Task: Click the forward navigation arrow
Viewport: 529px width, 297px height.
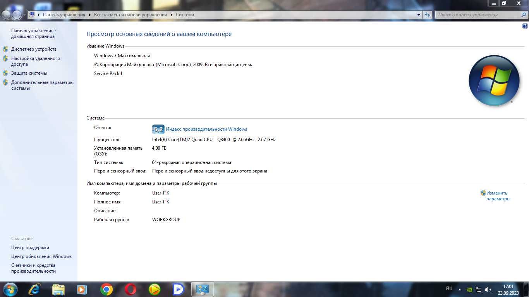Action: [x=17, y=15]
